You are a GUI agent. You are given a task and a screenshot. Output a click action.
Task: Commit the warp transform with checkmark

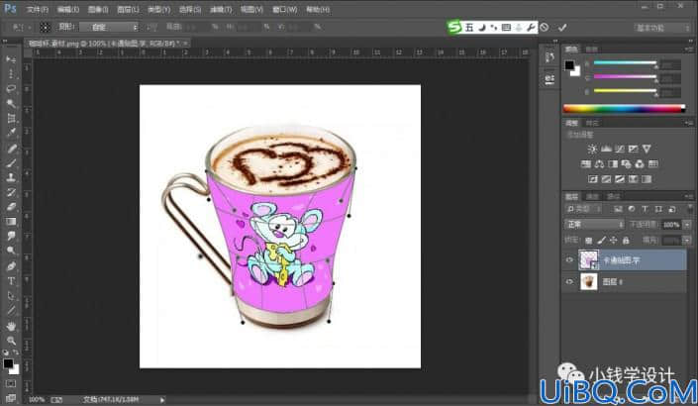click(x=562, y=28)
